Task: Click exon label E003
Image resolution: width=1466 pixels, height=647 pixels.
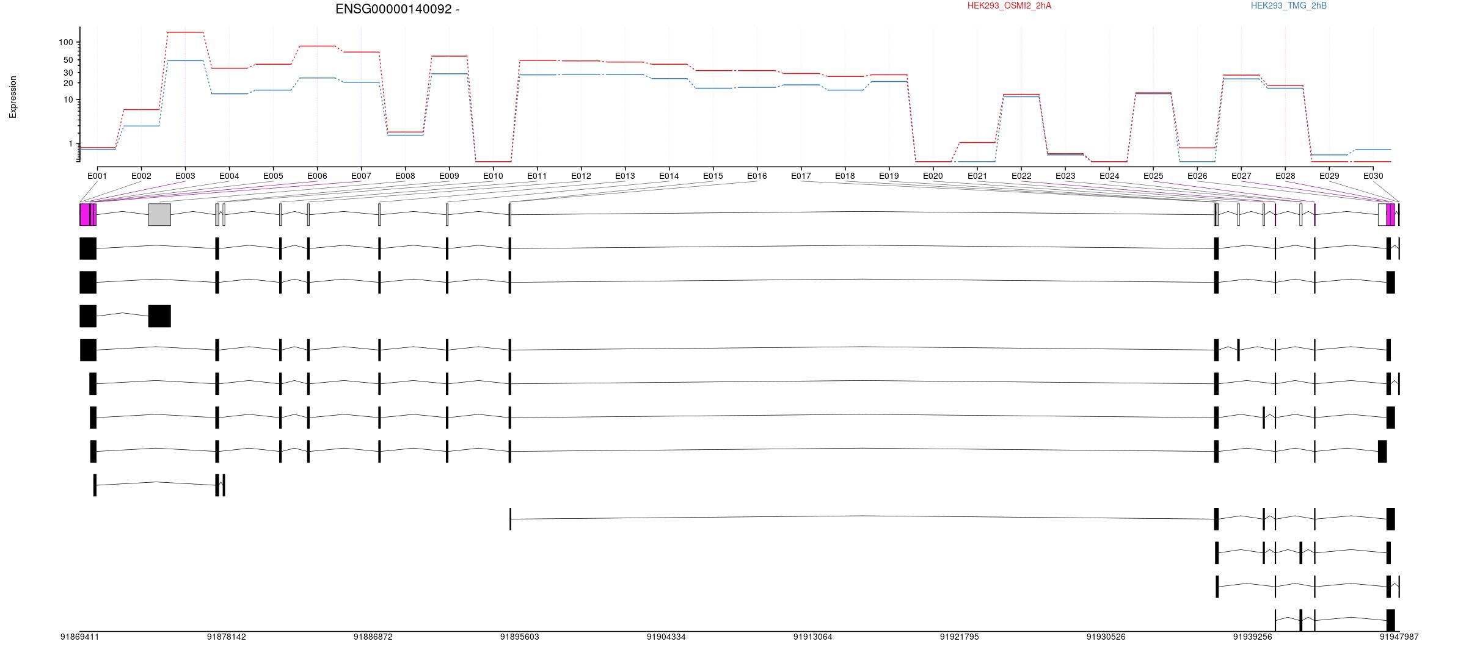Action: pyautogui.click(x=185, y=176)
